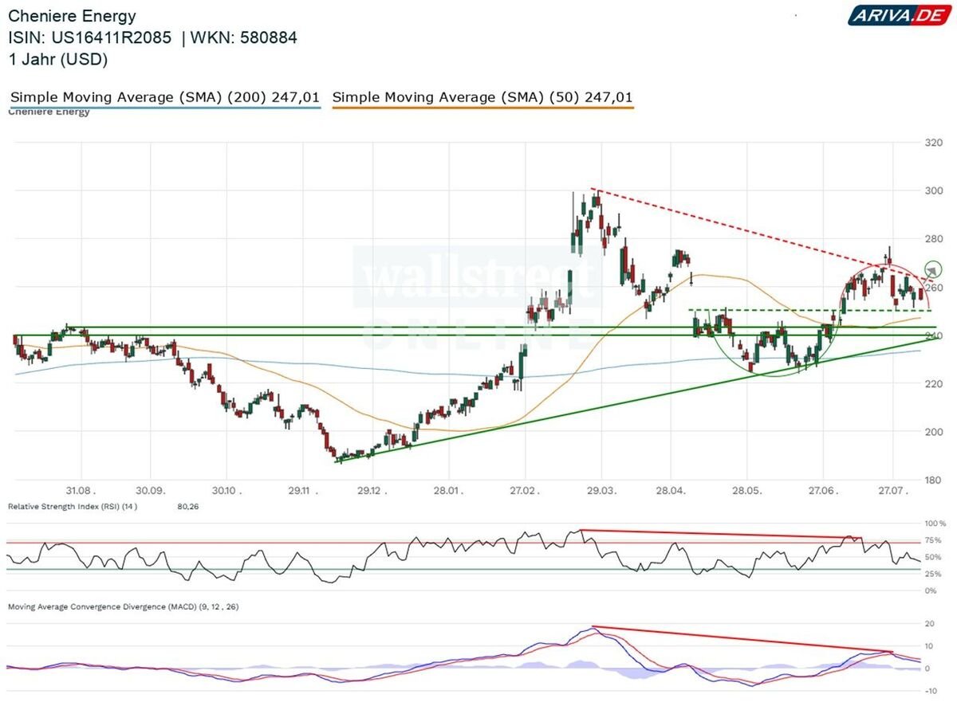Click the WKN: 580884 text
Image resolution: width=957 pixels, height=702 pixels.
(243, 37)
